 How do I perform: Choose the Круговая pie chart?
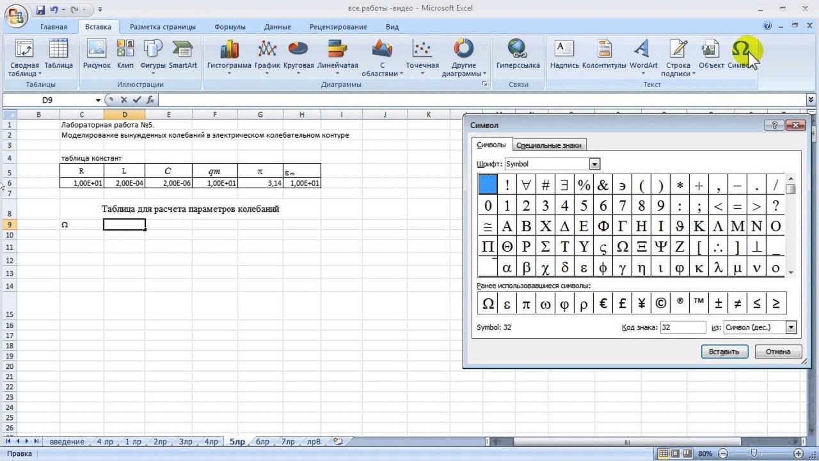pyautogui.click(x=298, y=58)
